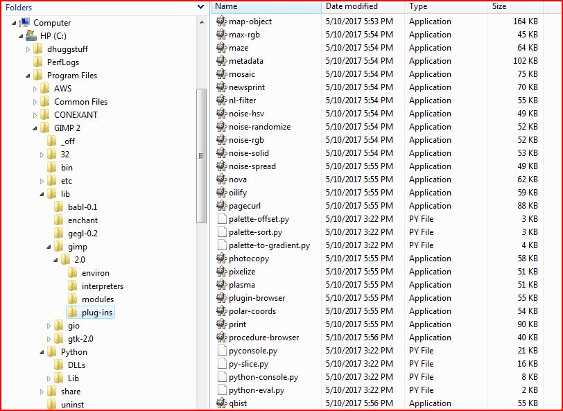The image size is (563, 411).
Task: Click the qbist plug-in icon
Action: (x=222, y=403)
